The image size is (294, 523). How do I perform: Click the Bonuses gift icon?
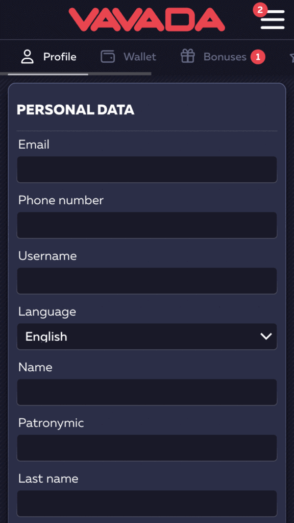188,56
